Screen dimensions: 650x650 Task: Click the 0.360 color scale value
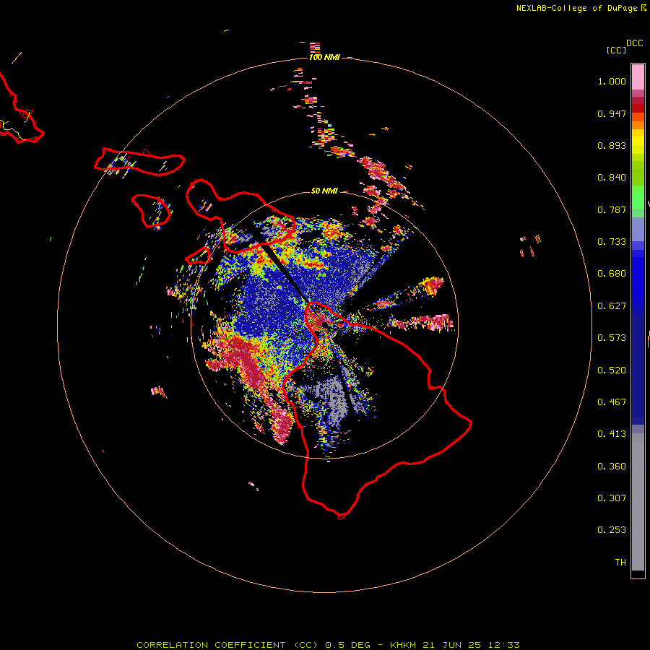click(x=612, y=467)
